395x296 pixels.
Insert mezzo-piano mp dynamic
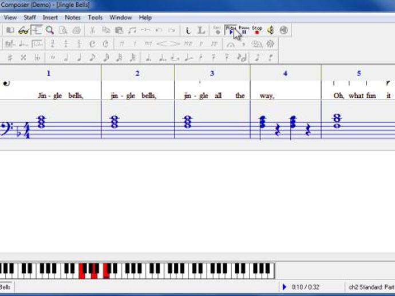point(188,44)
